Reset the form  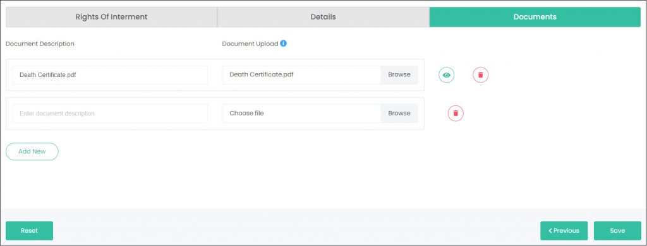pos(29,231)
